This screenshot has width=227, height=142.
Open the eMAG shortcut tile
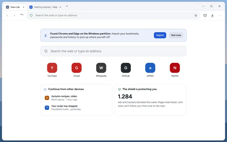click(x=150, y=70)
